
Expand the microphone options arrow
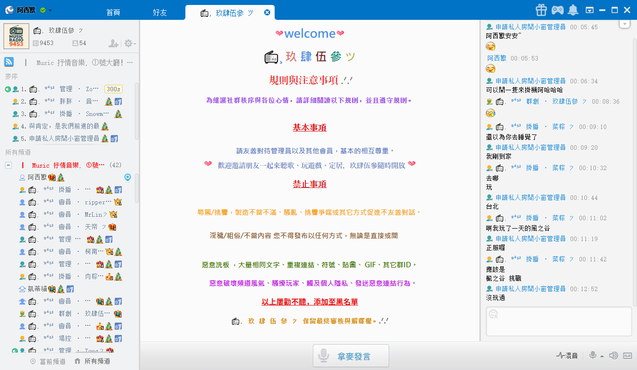(602, 356)
